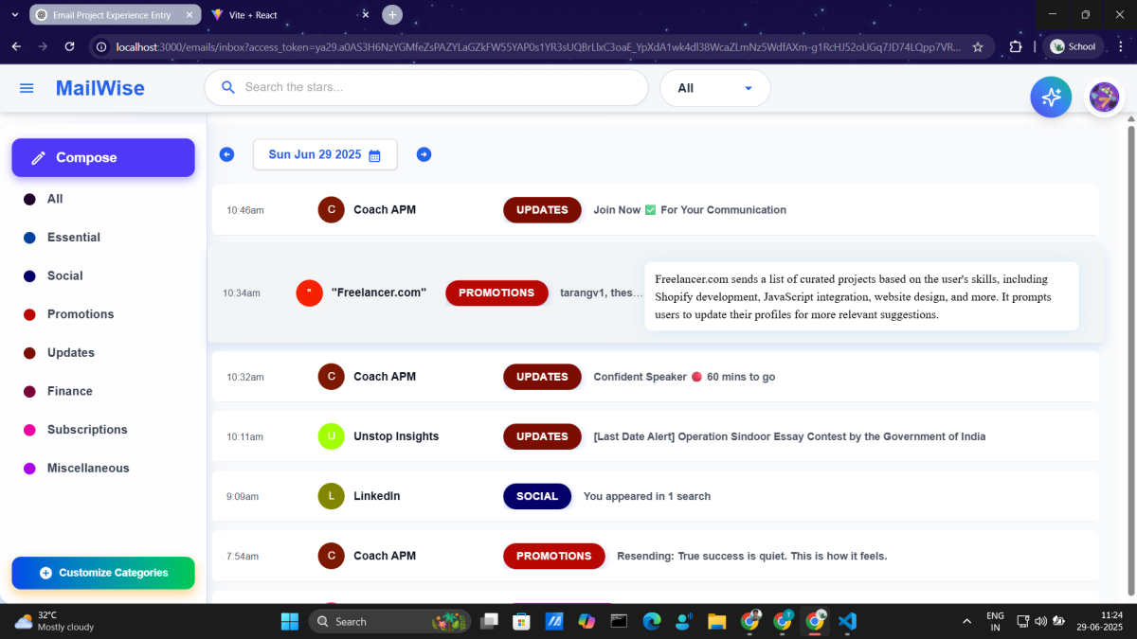The image size is (1137, 639).
Task: Click the Unstop Insights sender avatar
Action: coord(331,436)
